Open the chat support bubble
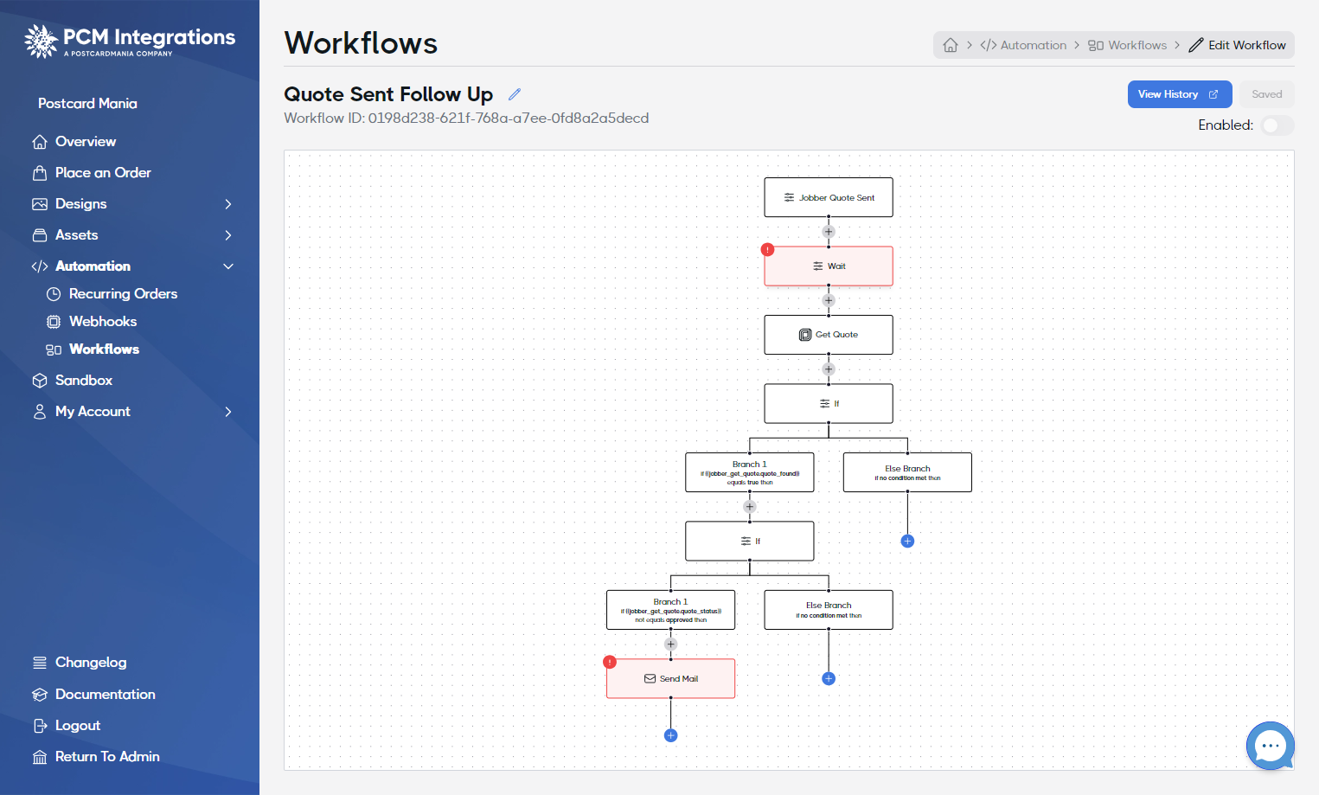The height and width of the screenshot is (795, 1319). pos(1270,745)
